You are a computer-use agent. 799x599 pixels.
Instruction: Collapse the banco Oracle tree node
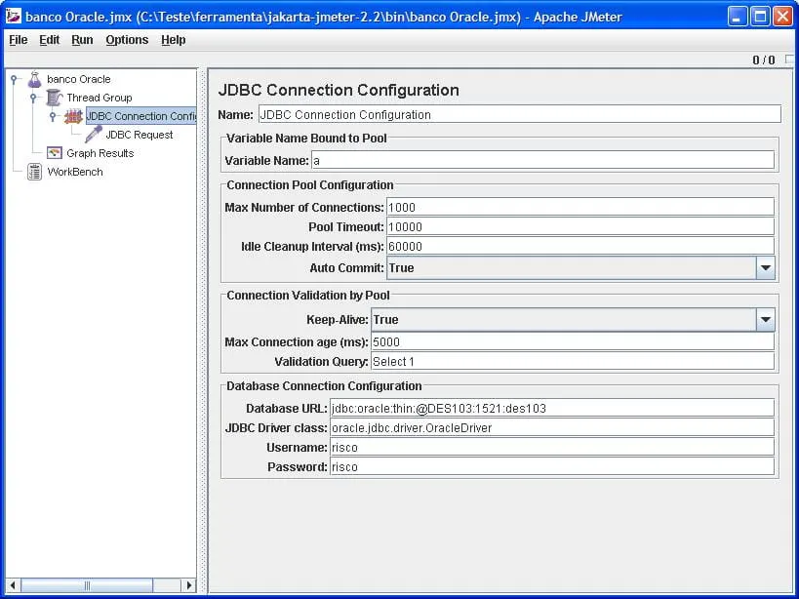click(x=15, y=79)
